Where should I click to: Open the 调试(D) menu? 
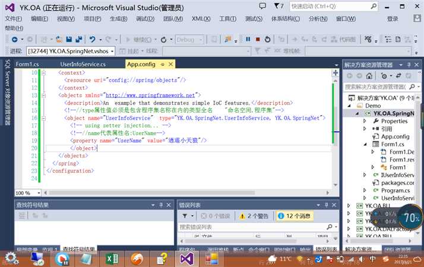[x=145, y=18]
